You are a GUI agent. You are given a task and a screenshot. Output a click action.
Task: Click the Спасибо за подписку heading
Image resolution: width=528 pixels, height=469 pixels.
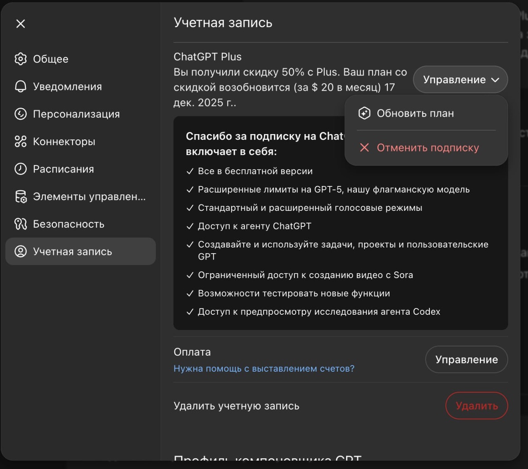(x=265, y=144)
